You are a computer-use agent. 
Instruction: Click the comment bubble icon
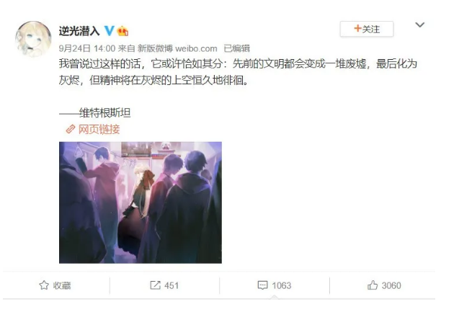coord(262,285)
